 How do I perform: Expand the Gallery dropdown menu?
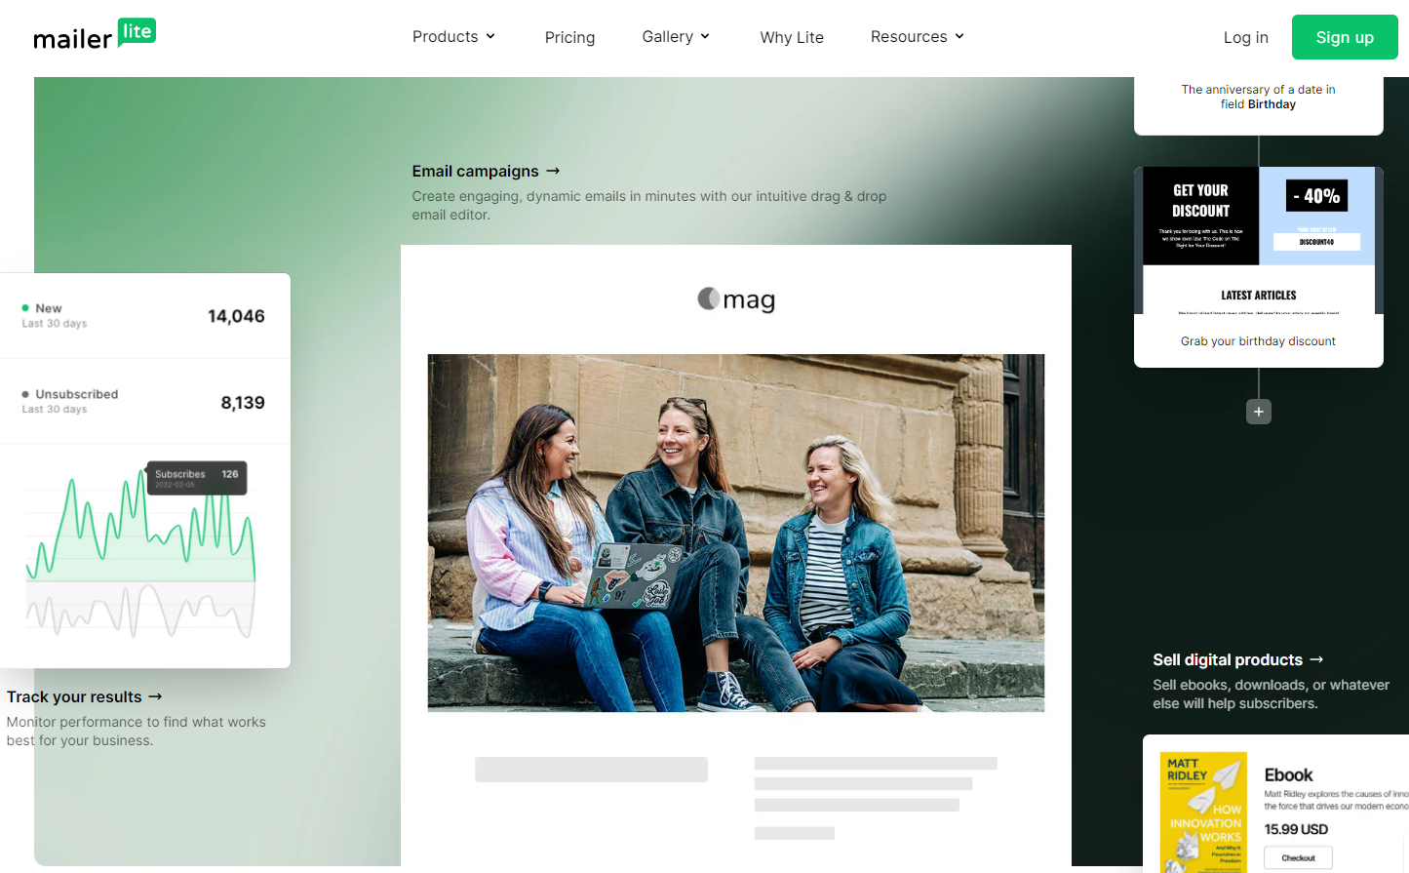[676, 37]
